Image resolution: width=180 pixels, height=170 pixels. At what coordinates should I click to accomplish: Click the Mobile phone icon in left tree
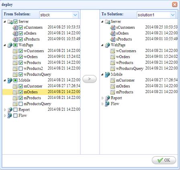click(x=10, y=80)
